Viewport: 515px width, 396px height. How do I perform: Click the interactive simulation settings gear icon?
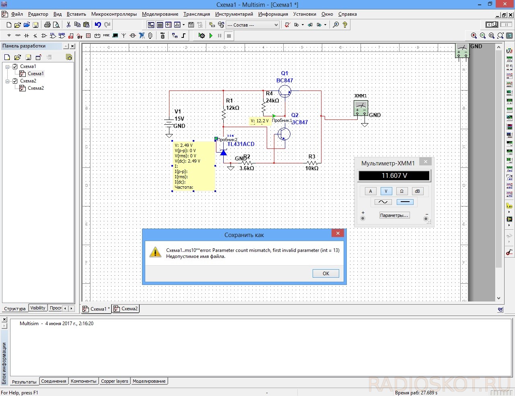(x=202, y=36)
